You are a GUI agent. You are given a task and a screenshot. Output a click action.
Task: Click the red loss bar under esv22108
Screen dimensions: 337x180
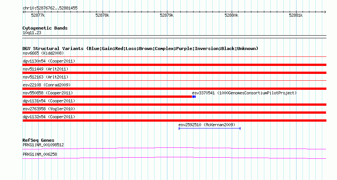pyautogui.click(x=174, y=89)
